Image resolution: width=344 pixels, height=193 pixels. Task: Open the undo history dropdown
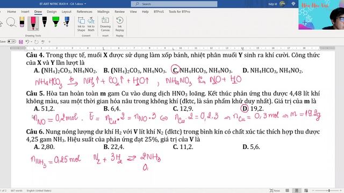point(31,42)
